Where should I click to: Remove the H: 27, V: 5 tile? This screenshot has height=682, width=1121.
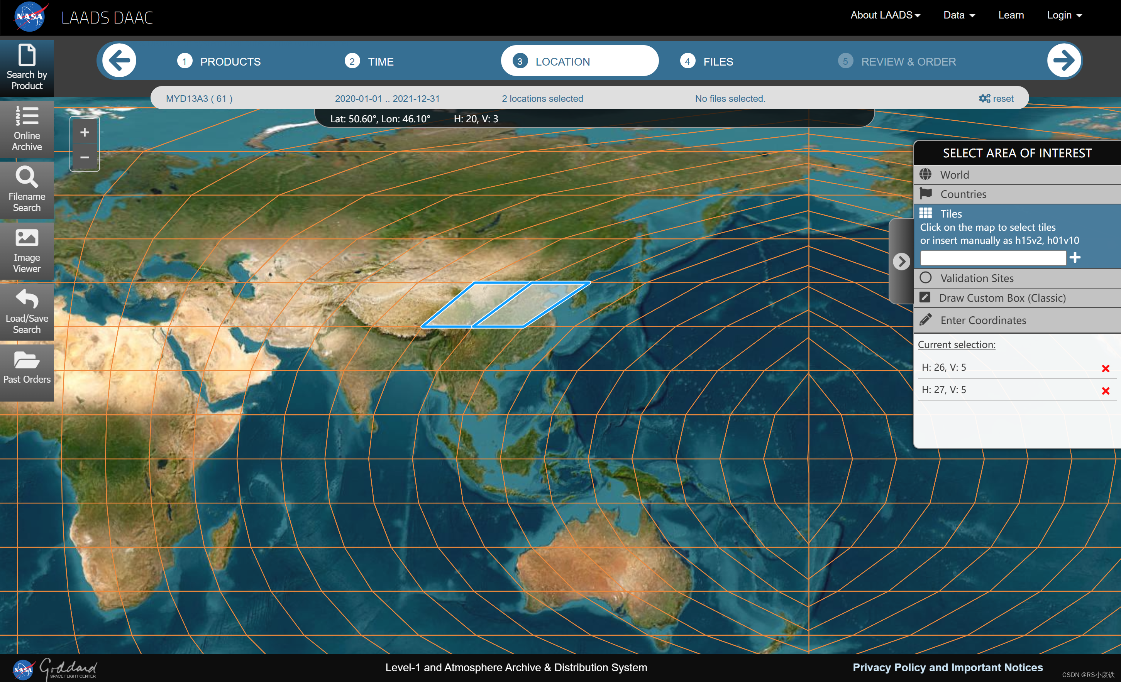[1106, 390]
